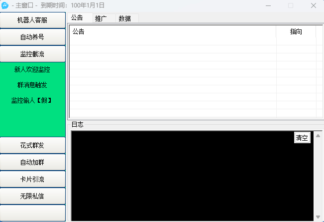Open the 机器人客服 section
Image resolution: width=324 pixels, height=222 pixels.
pyautogui.click(x=33, y=20)
